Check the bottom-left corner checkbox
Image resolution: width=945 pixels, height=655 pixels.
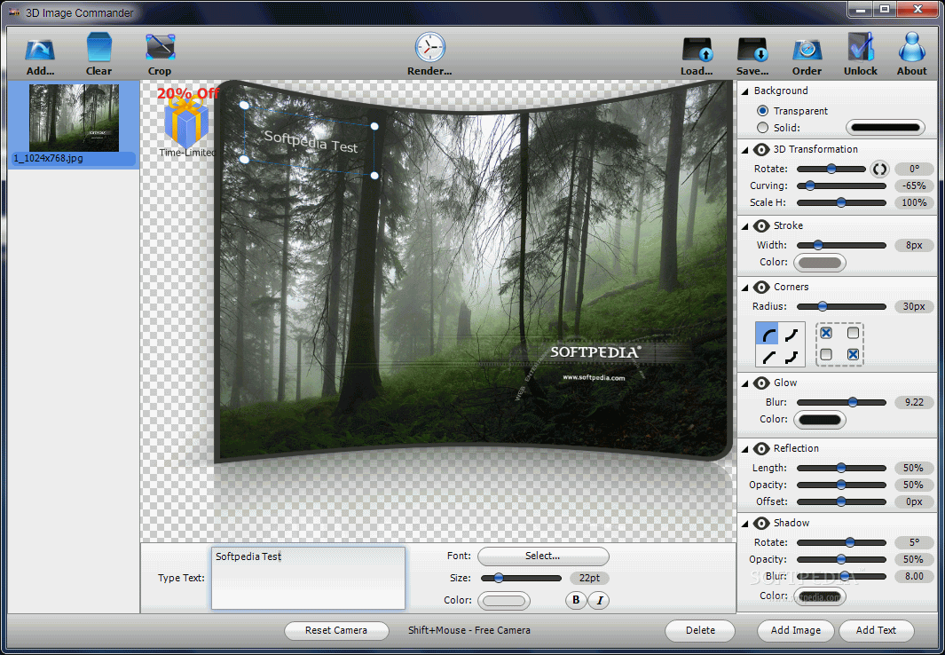pyautogui.click(x=826, y=354)
